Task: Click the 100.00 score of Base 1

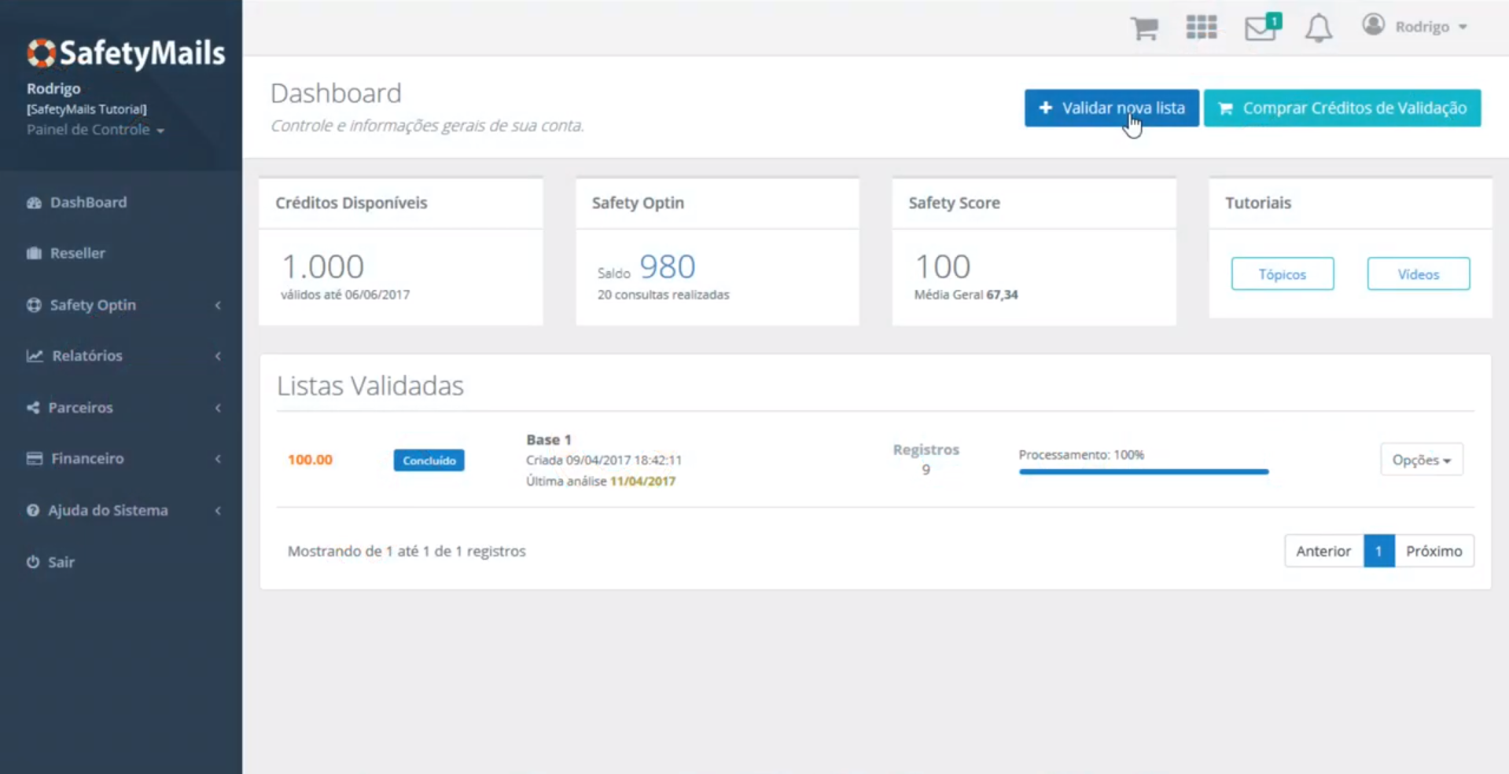Action: pos(310,460)
